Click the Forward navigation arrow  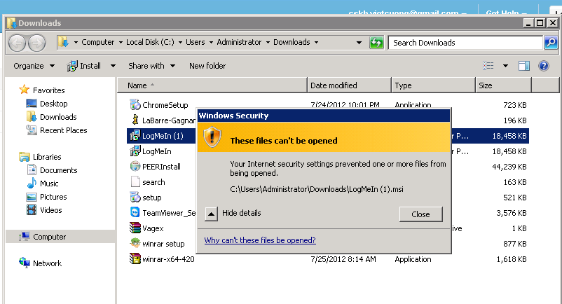[37, 43]
